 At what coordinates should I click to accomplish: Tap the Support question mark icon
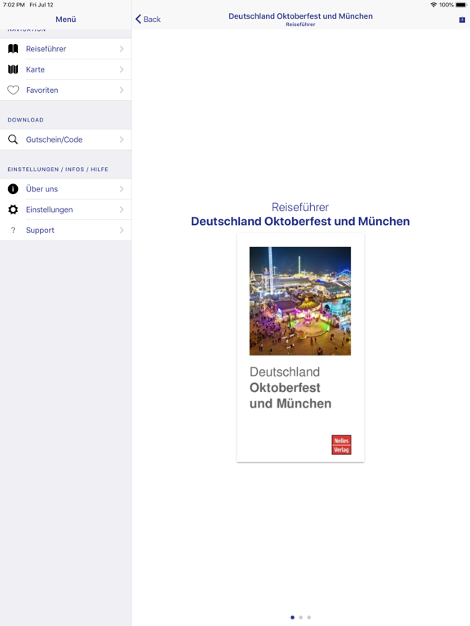tap(13, 231)
